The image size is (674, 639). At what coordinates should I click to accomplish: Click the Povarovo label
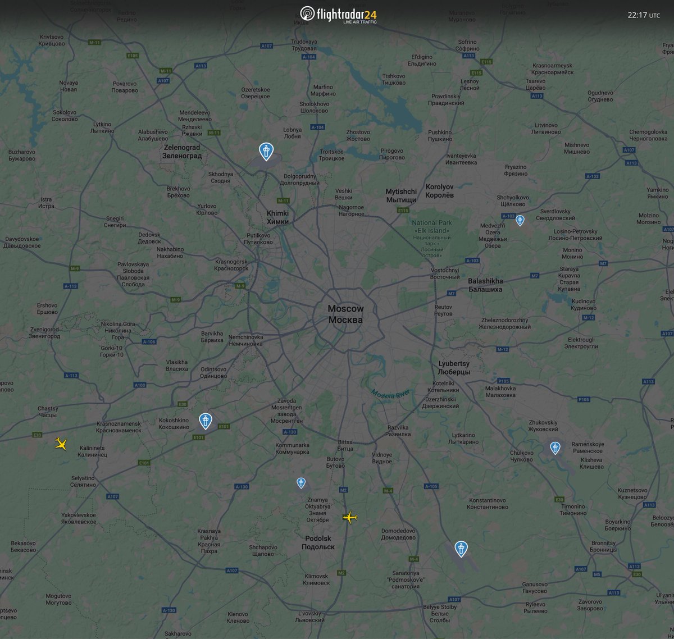[124, 87]
